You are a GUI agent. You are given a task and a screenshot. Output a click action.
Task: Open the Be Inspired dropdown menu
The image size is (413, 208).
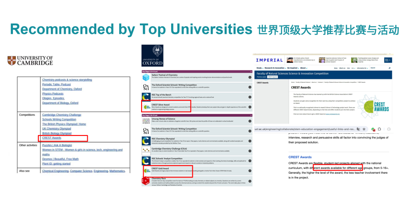tap(293, 68)
